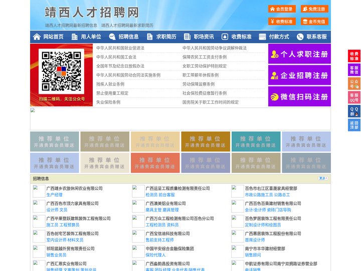Click the QR code image
The image size is (361, 271).
(x=61, y=71)
